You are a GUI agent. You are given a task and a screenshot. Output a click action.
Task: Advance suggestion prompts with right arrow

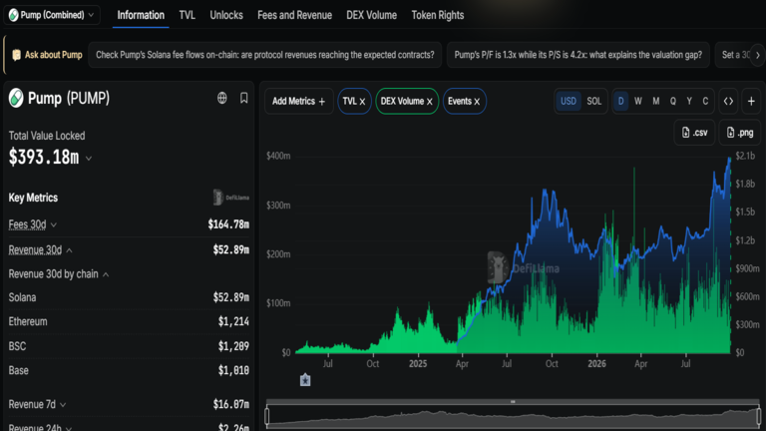pyautogui.click(x=758, y=55)
